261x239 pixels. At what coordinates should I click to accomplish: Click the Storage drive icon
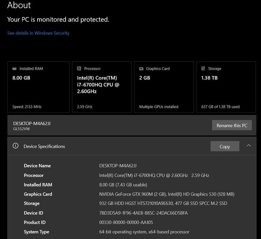tap(203, 69)
